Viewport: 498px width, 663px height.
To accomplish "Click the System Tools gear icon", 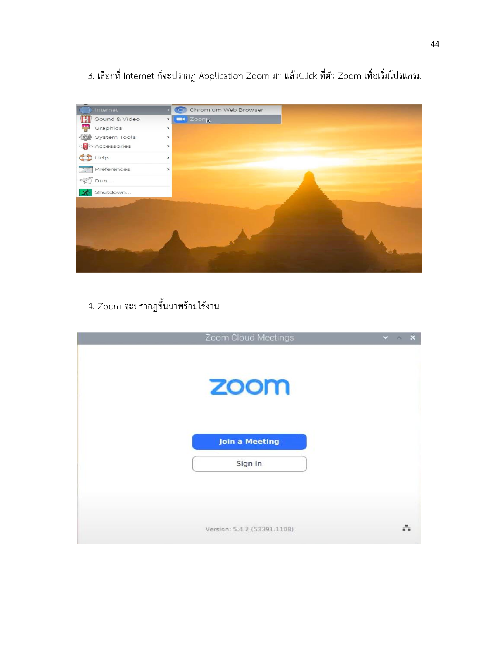I will coord(86,137).
